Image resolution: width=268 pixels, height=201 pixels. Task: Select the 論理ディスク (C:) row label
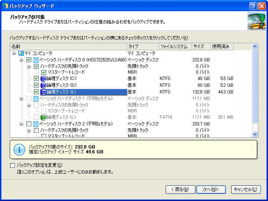(x=61, y=79)
